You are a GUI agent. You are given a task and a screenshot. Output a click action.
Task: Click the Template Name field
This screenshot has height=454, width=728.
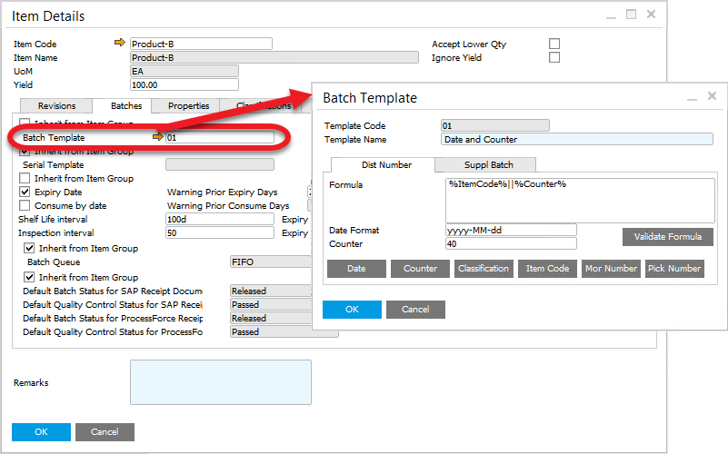click(576, 139)
